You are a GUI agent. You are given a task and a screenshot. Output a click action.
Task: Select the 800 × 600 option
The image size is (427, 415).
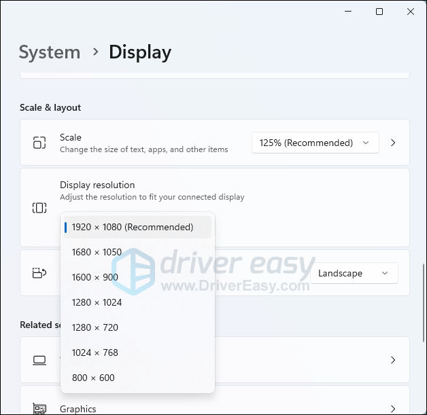[x=93, y=378]
